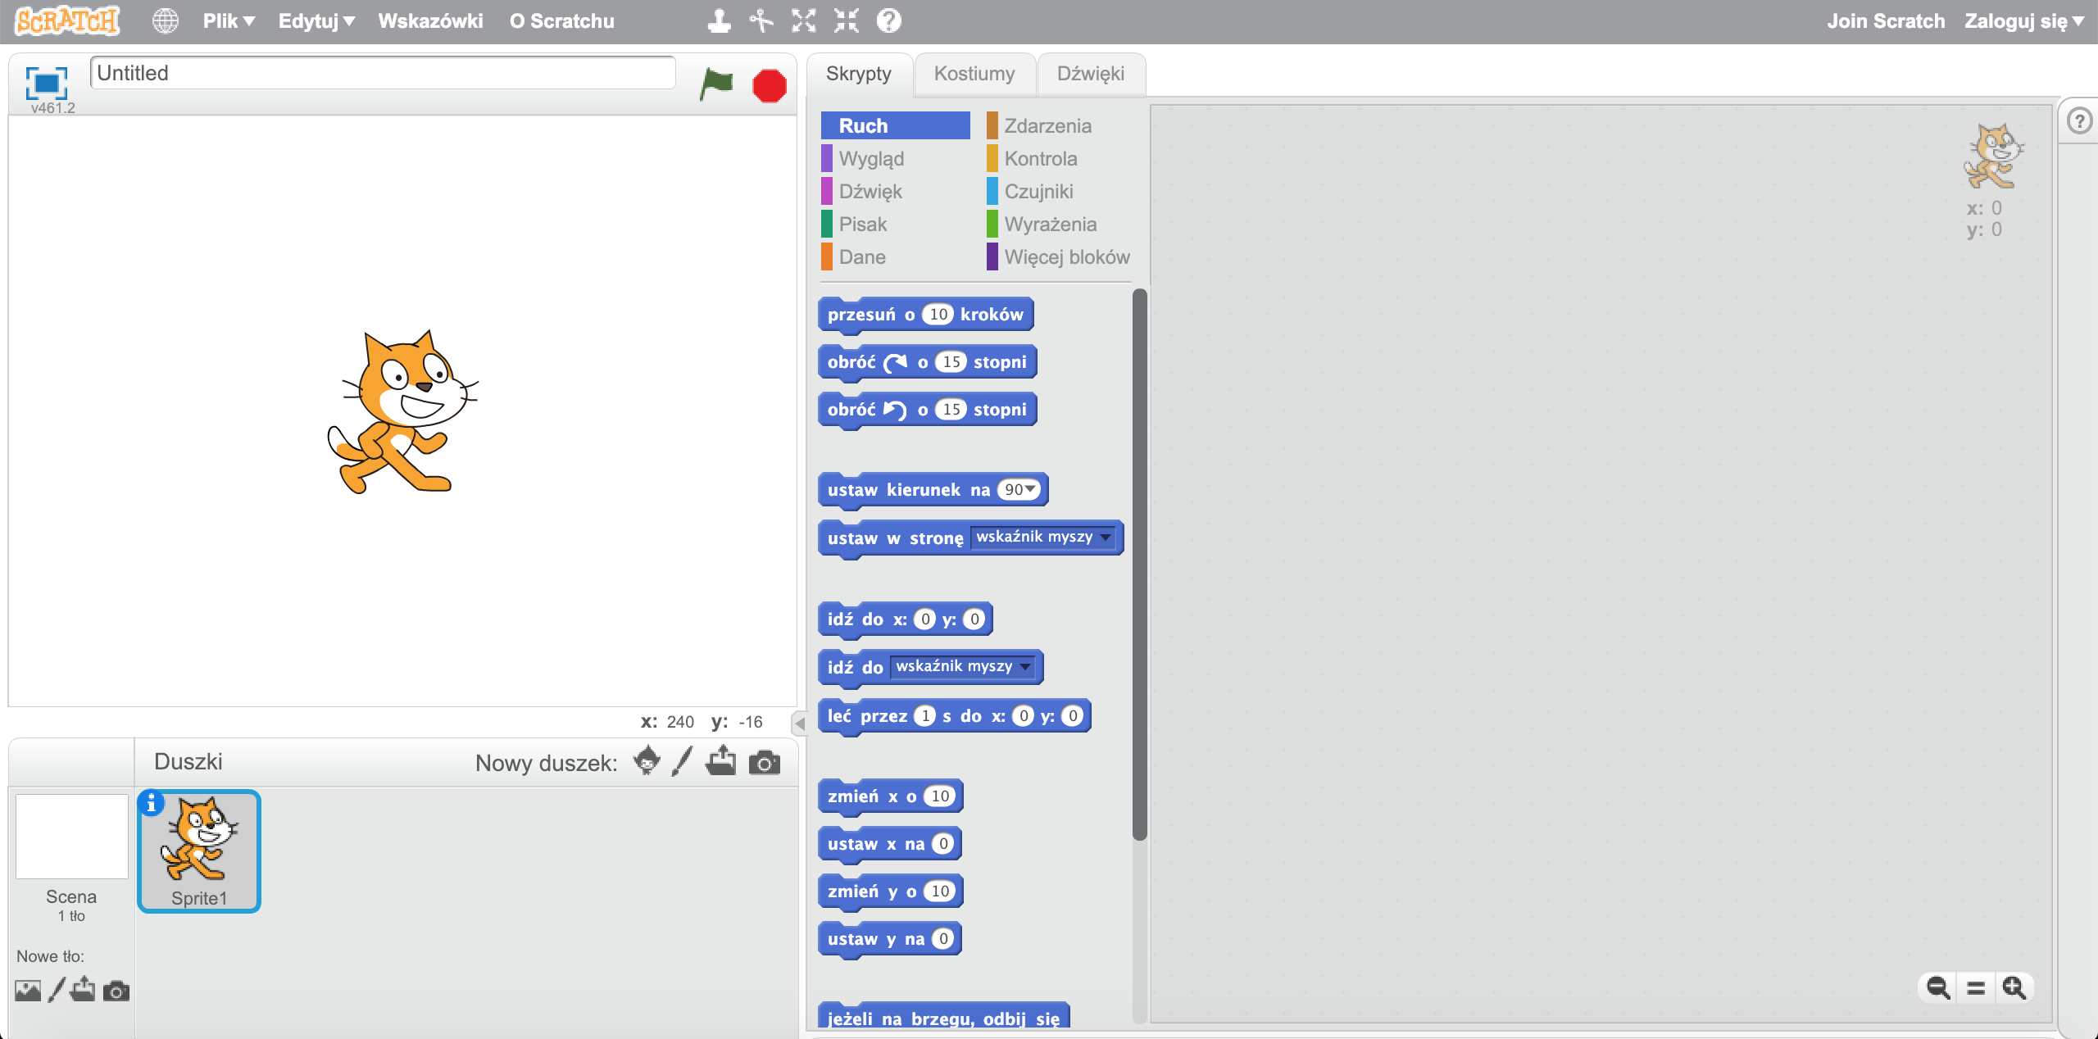Select Więcej bloków category

[1059, 256]
